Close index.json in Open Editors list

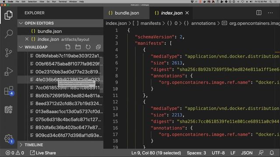(x=27, y=39)
